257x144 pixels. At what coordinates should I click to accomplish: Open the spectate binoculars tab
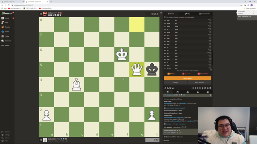pyautogui.click(x=177, y=92)
